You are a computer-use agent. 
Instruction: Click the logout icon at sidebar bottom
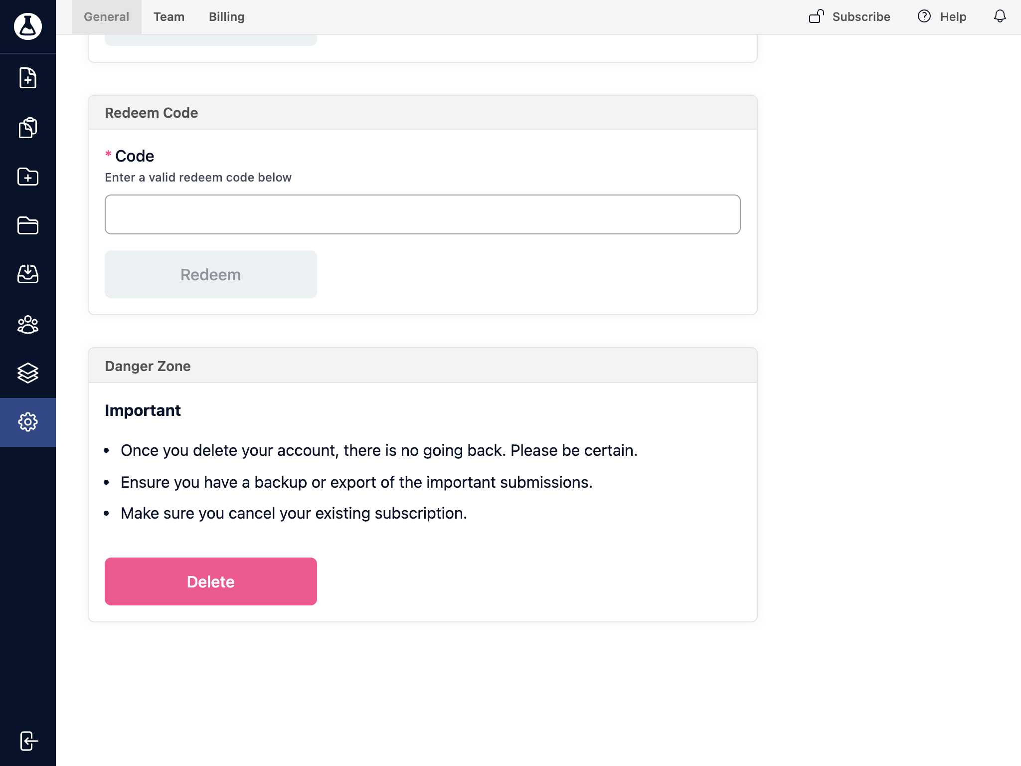pyautogui.click(x=29, y=741)
